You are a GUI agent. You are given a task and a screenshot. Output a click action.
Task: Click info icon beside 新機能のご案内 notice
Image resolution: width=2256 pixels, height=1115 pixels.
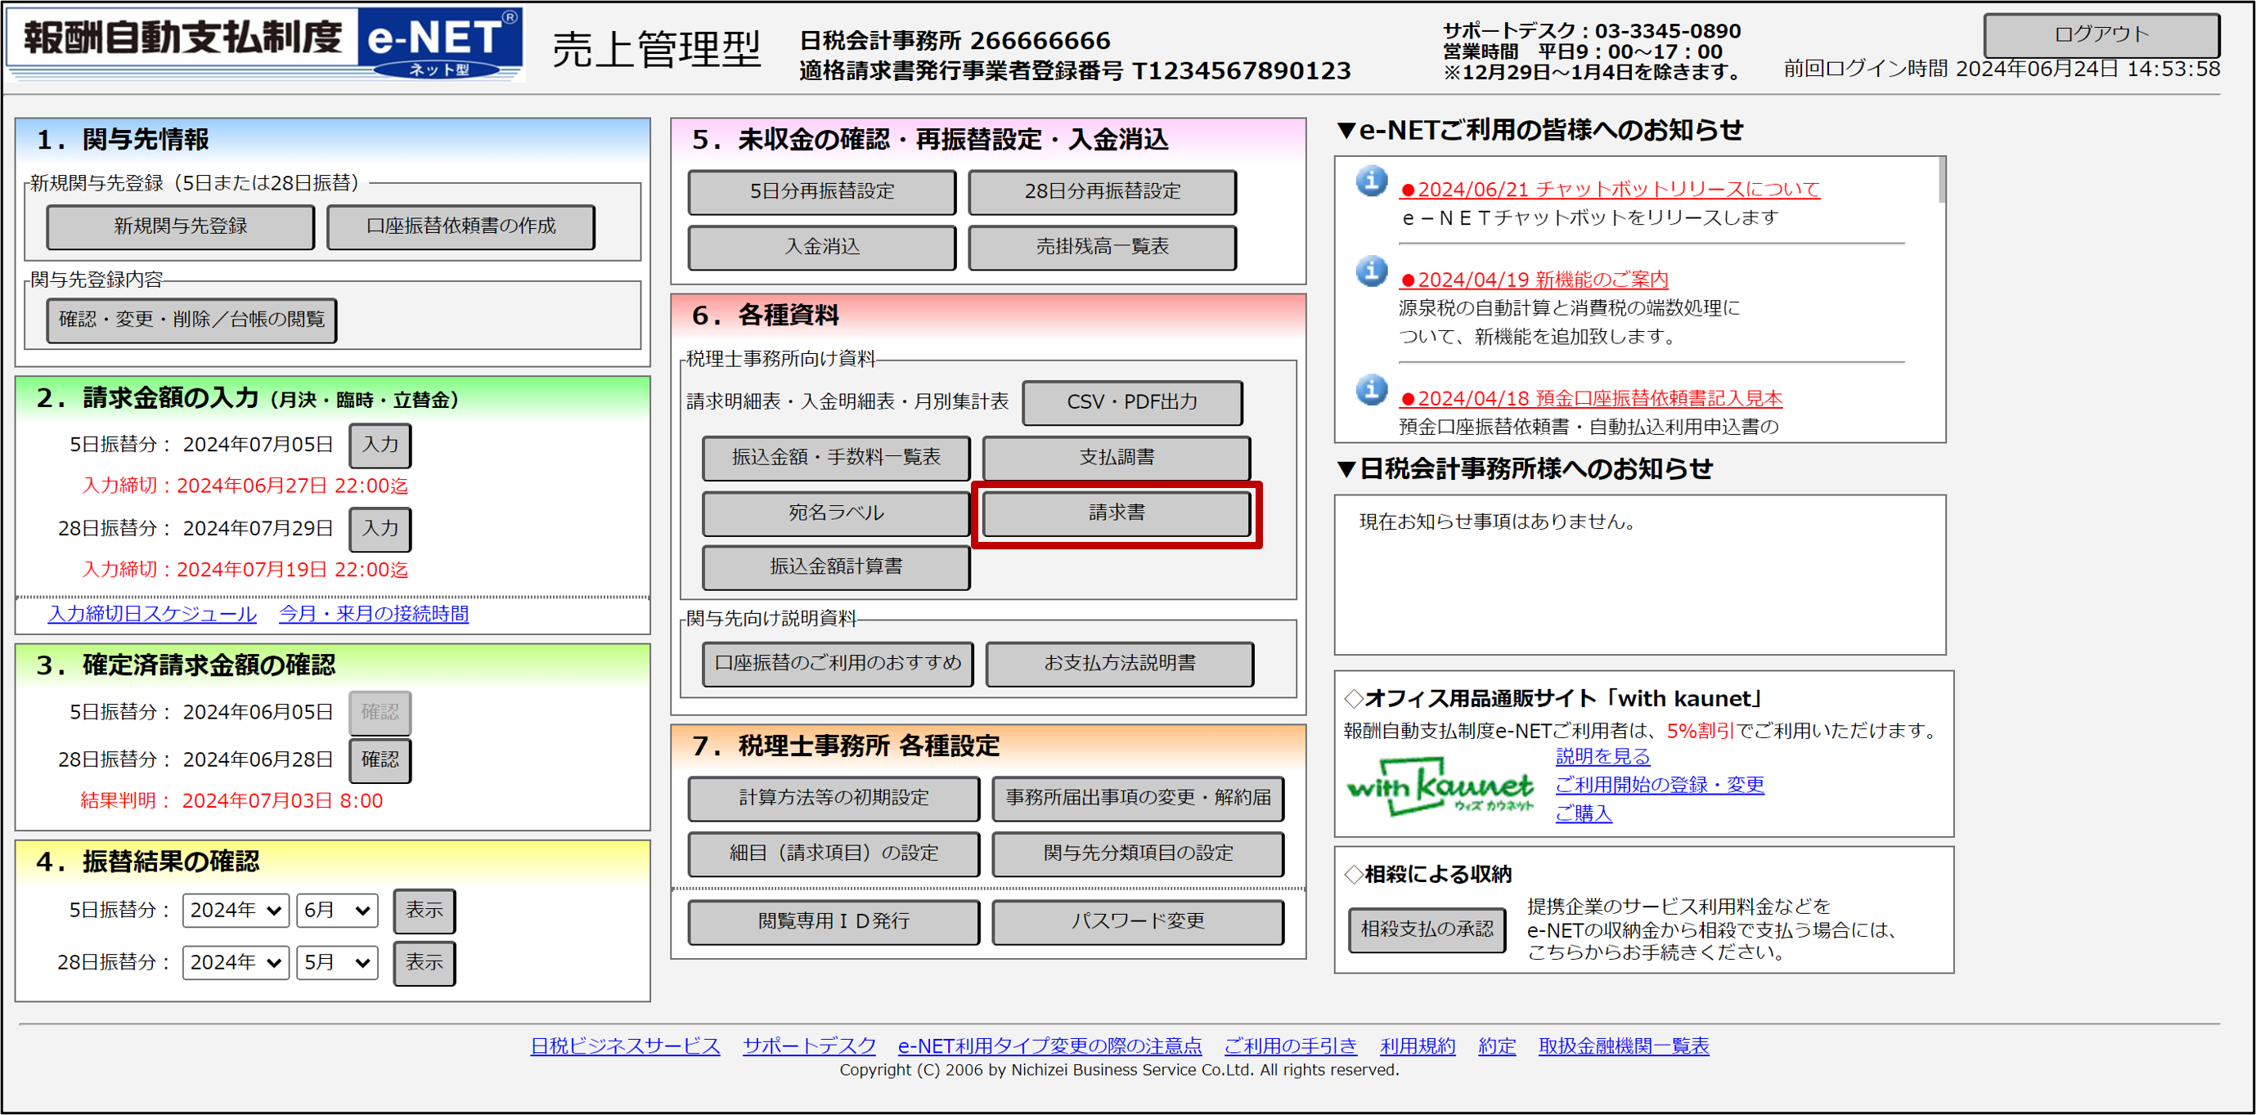coord(1372,271)
